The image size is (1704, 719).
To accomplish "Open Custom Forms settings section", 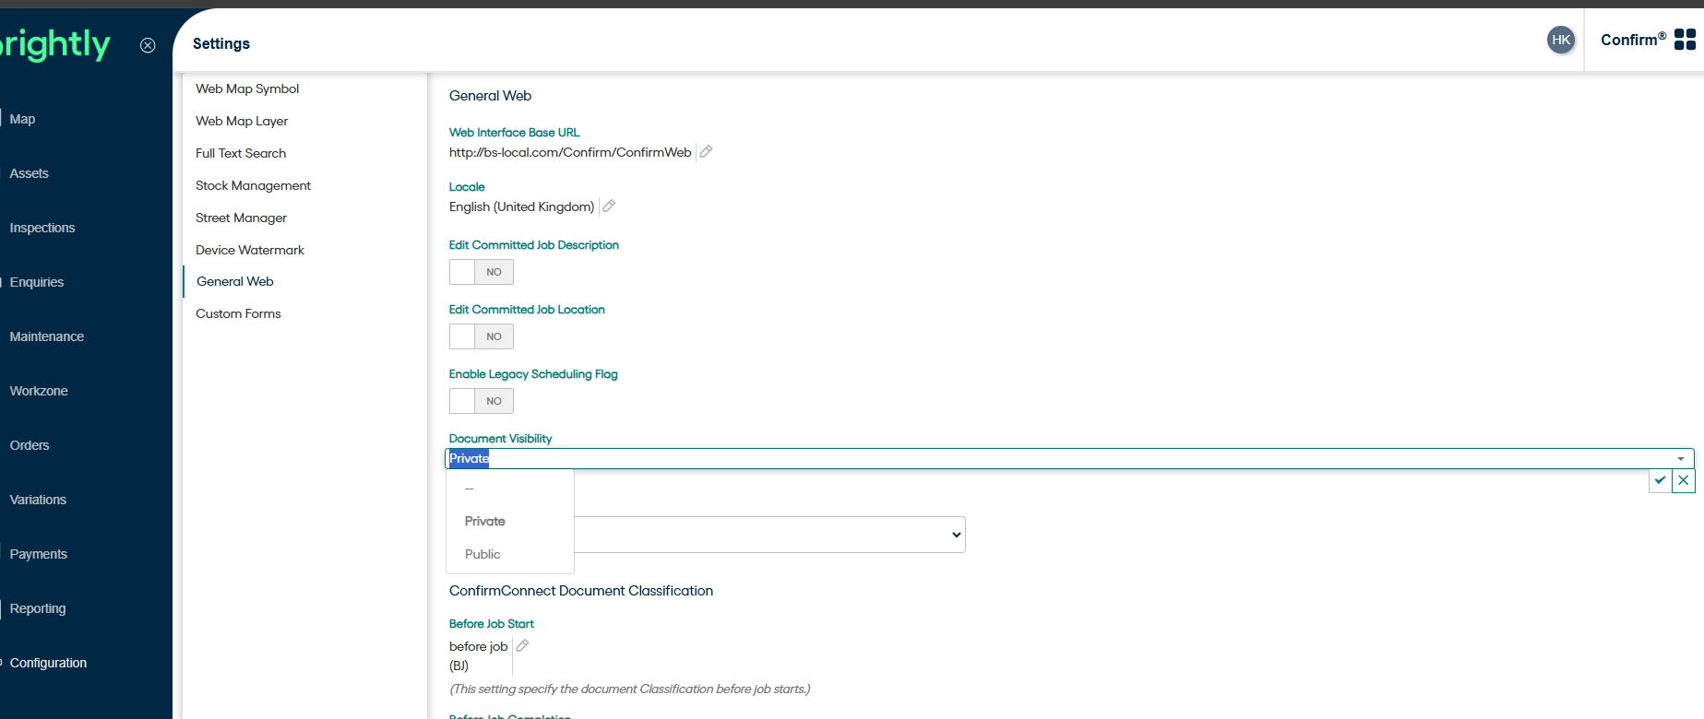I will click(x=238, y=313).
